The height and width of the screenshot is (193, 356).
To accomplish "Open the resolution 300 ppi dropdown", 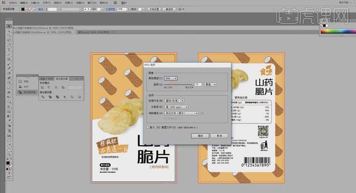I will coord(177,107).
